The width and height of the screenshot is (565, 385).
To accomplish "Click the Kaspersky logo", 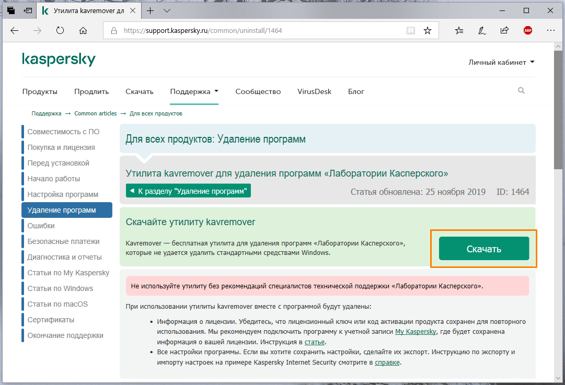I will pos(59,60).
